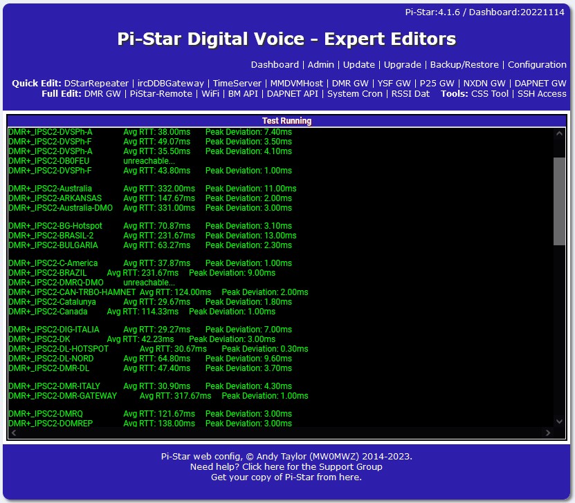Quick edit DStarRepeater
This screenshot has height=503, width=575.
(96, 84)
